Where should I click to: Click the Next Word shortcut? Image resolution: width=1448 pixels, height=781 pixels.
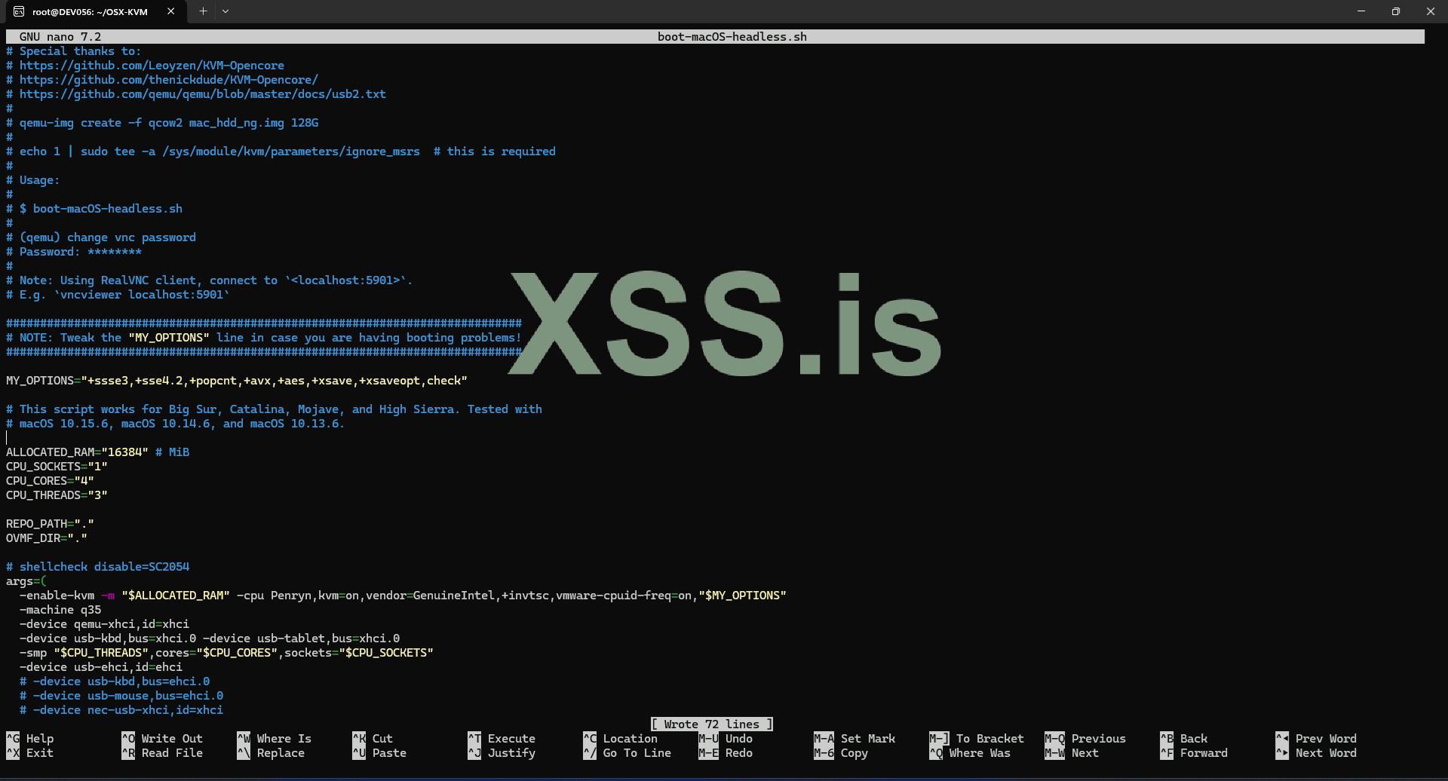1316,753
